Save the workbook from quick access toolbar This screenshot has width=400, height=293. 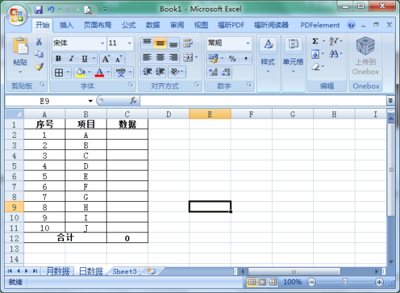(x=39, y=10)
